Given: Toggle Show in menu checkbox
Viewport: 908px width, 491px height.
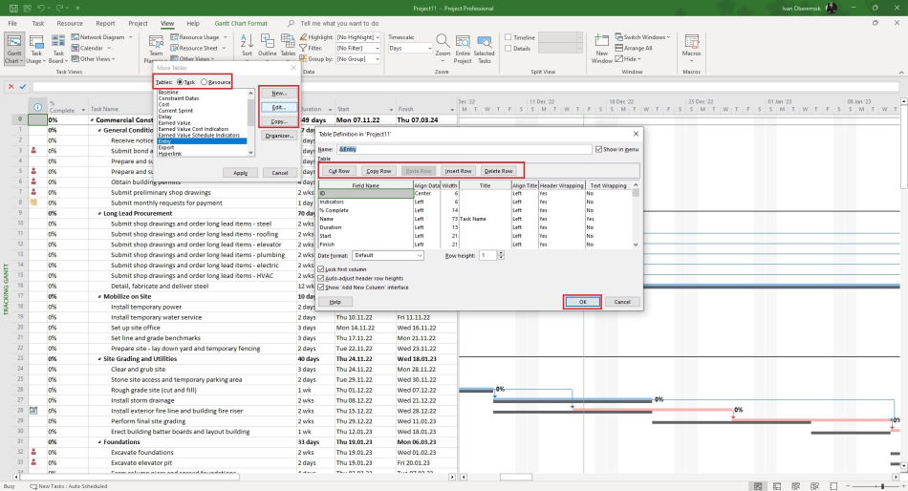Looking at the screenshot, I should 598,149.
